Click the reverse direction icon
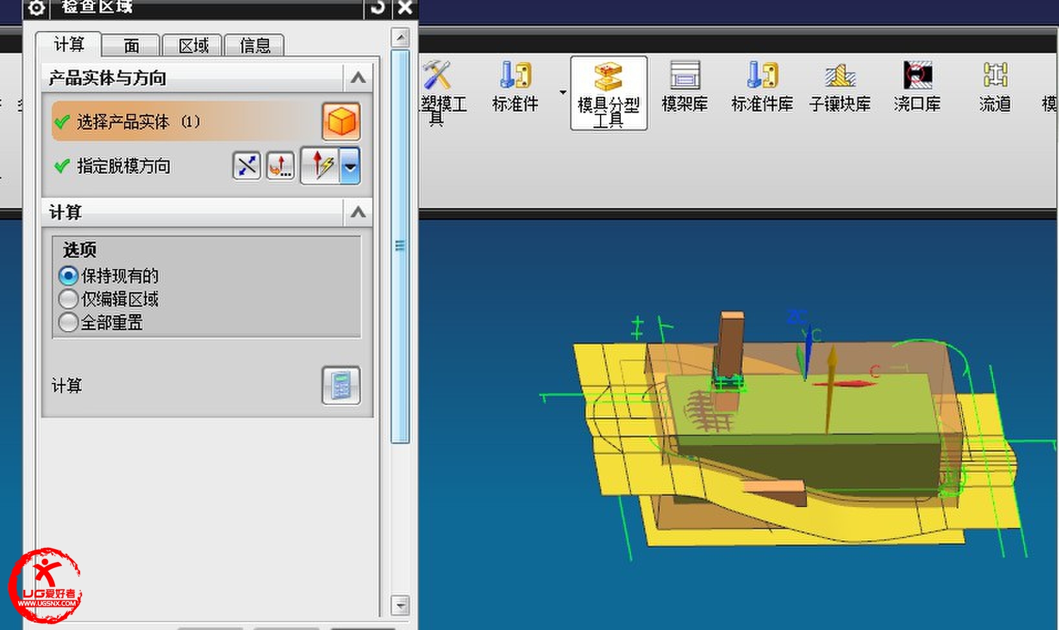The width and height of the screenshot is (1059, 630). (247, 166)
